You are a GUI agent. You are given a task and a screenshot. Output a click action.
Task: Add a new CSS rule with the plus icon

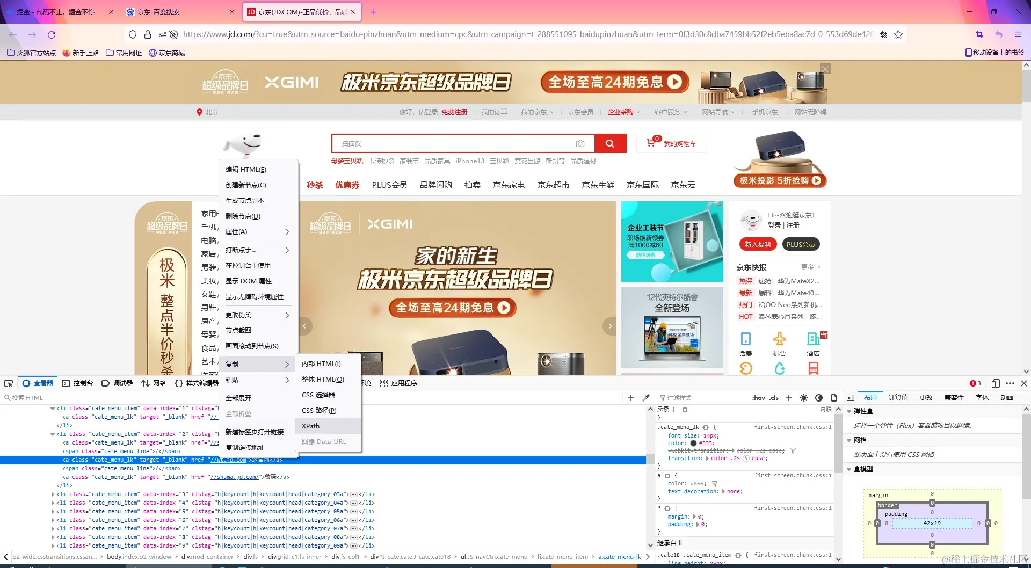click(788, 398)
